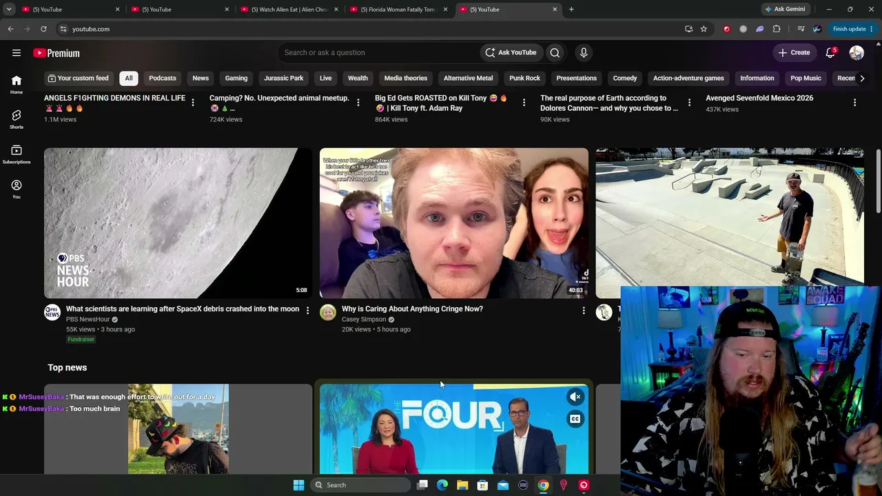This screenshot has width=882, height=496.
Task: Click the site info icon beside youtube.com
Action: [x=63, y=29]
